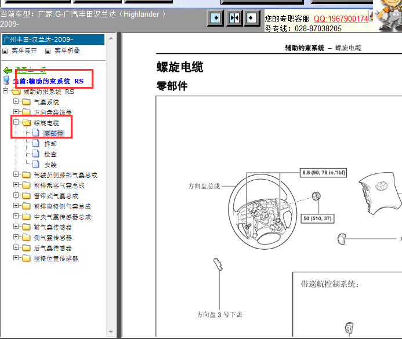This screenshot has height=339, width=402.
Task: Expand the 方向盘装饰盖 tree node
Action: 16,112
